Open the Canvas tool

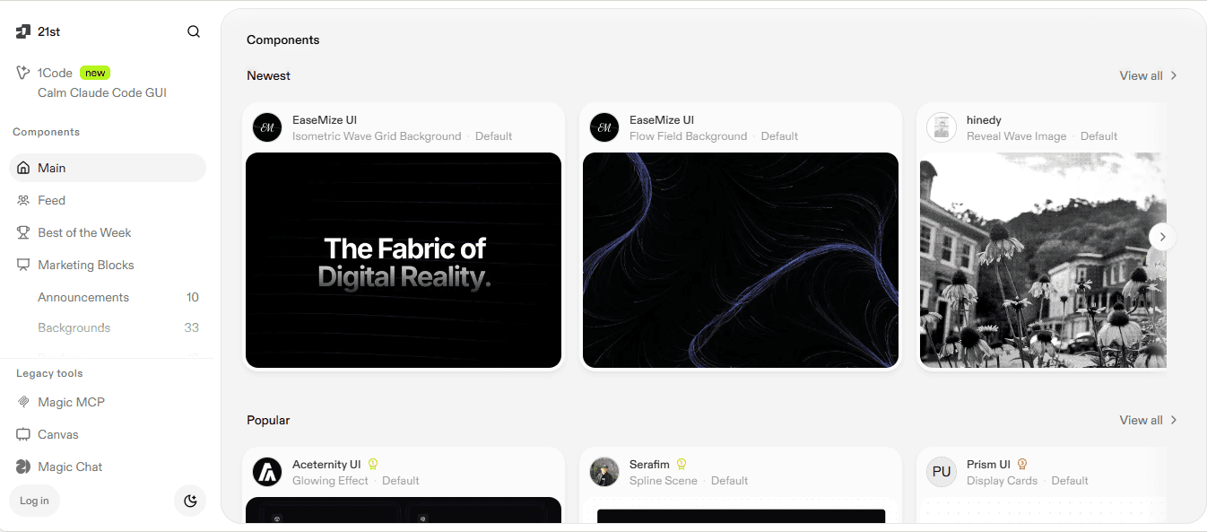click(108, 434)
